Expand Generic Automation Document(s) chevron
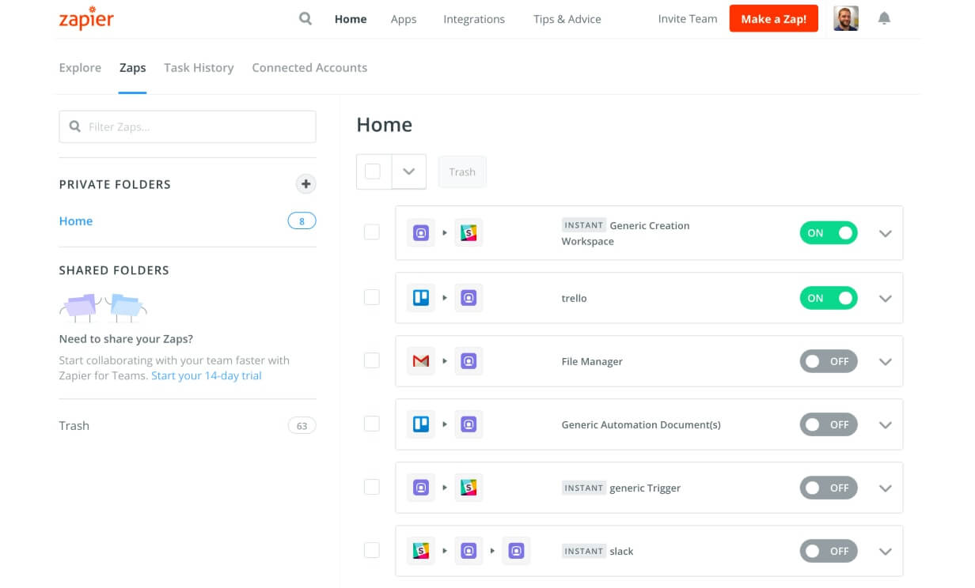This screenshot has height=588, width=975. [886, 425]
